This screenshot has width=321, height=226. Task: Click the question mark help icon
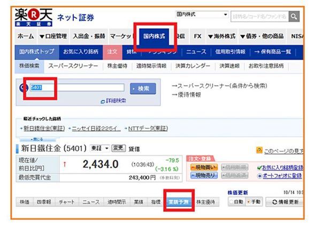[259, 150]
